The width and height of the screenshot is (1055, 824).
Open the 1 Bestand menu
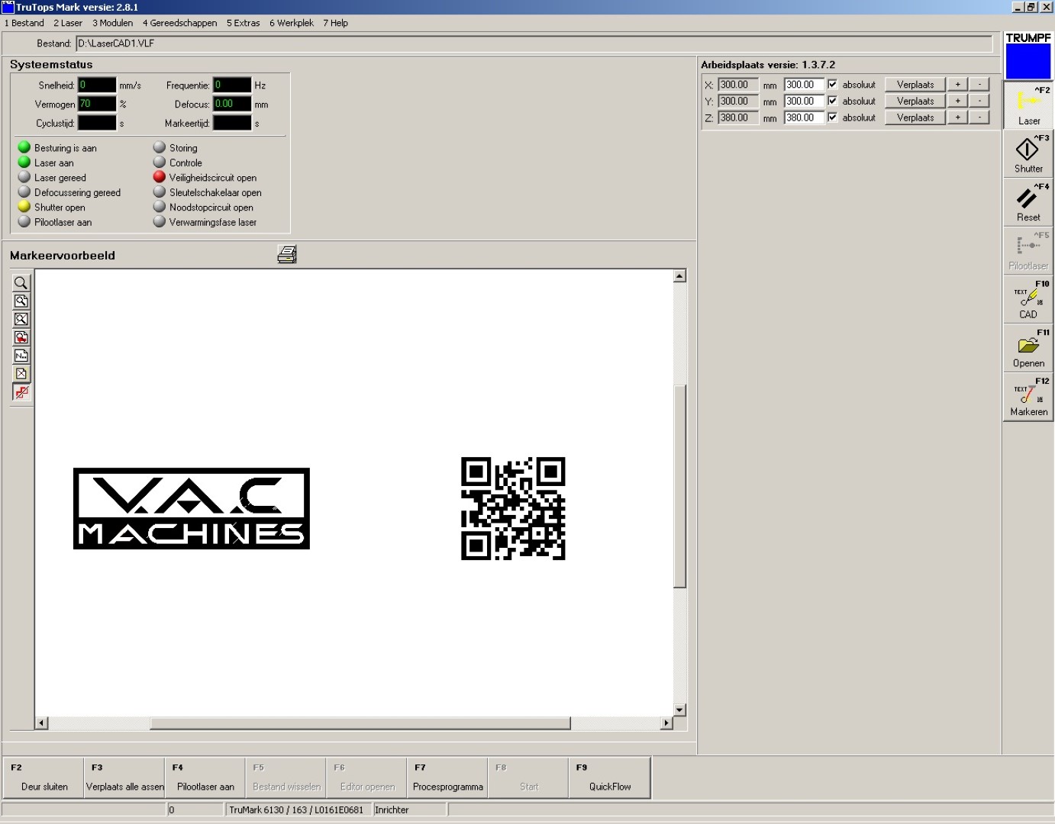(x=24, y=23)
